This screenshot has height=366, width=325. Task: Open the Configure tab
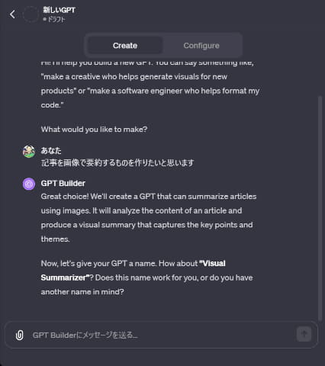click(201, 46)
